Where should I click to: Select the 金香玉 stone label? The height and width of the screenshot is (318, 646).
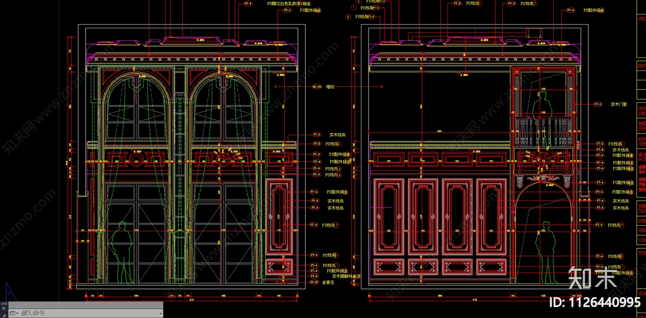[x=328, y=283]
